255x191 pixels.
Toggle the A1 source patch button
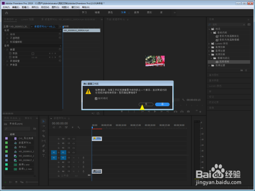[54, 158]
